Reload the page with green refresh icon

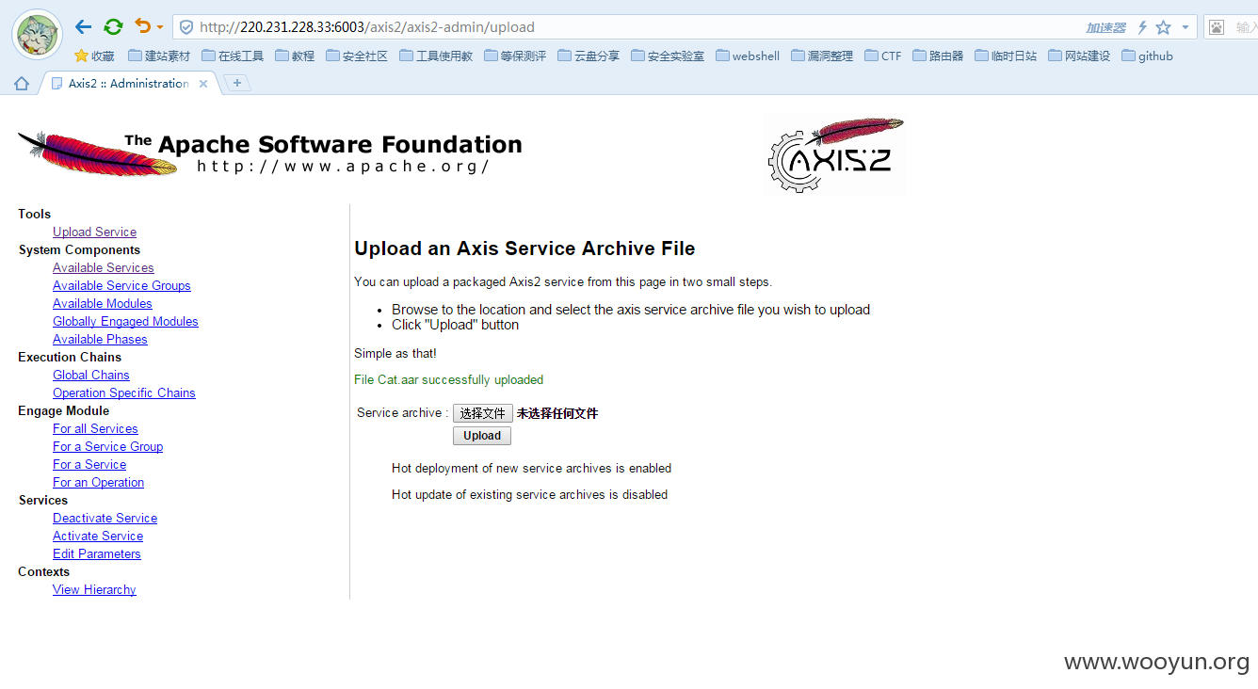point(113,27)
